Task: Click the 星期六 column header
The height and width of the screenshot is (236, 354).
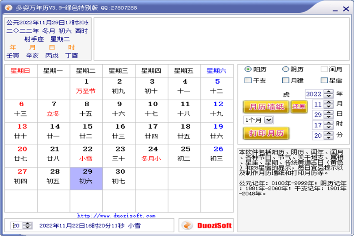Action: click(217, 71)
